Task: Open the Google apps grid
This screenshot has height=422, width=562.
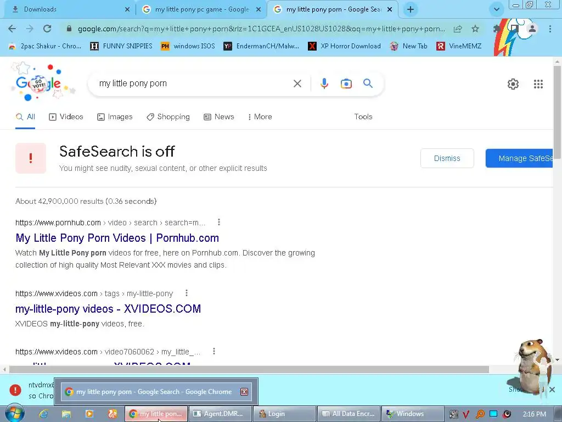Action: tap(538, 84)
